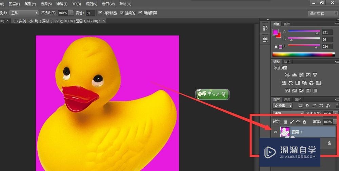Switch to the 通道 channels tab

pos(287,100)
